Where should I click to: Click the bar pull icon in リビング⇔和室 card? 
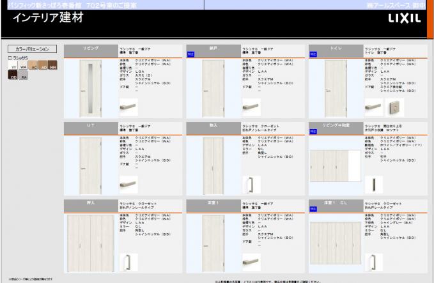373,185
